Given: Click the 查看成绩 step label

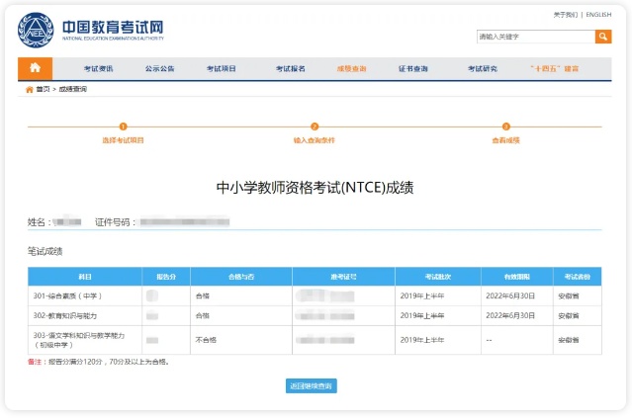Looking at the screenshot, I should click(505, 140).
